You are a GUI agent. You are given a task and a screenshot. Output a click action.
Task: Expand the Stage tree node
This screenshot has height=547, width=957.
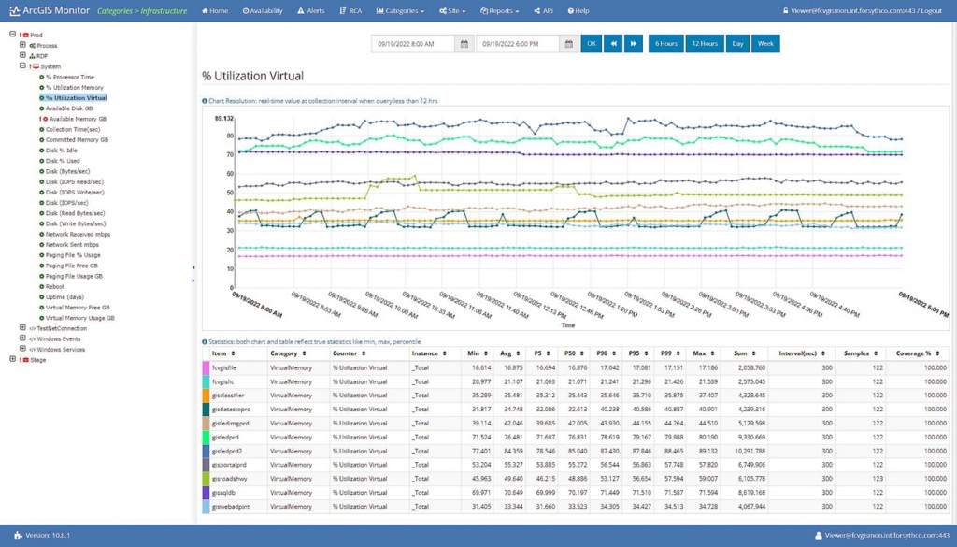[x=12, y=359]
